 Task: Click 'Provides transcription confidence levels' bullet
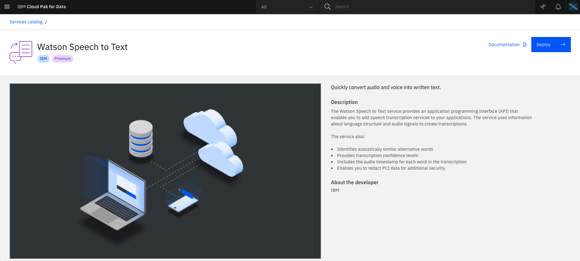(378, 155)
